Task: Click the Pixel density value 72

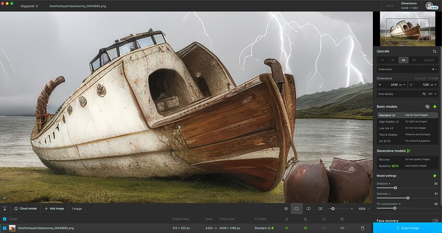Action: (x=424, y=94)
